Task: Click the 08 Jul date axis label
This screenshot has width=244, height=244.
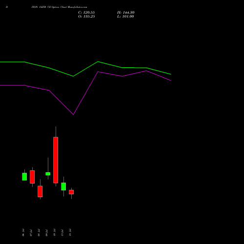Action: [x=39, y=233]
